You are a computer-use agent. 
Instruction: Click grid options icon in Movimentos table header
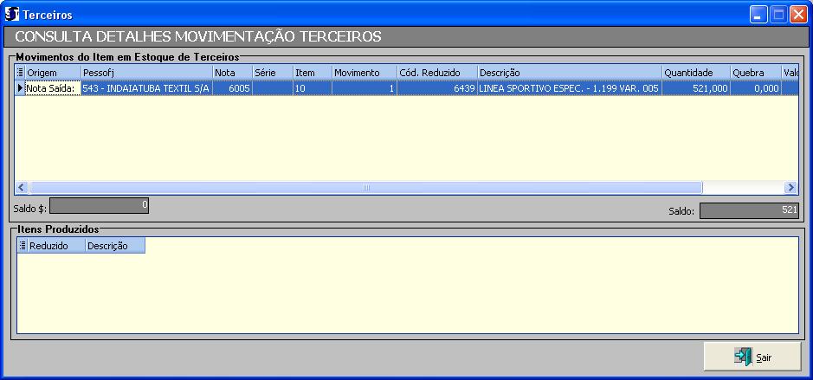[21, 74]
